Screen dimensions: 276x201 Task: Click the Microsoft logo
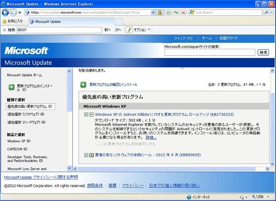click(x=26, y=51)
